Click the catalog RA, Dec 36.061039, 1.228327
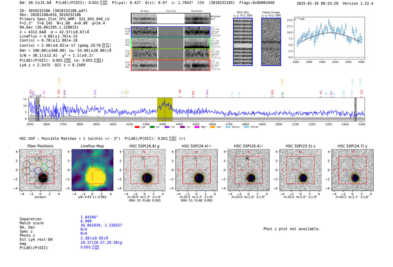The image size is (393, 267). 101,225
